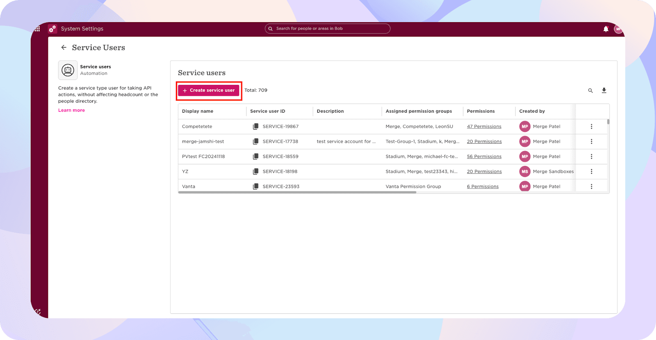Click the table's vertical scrollbar

608,122
